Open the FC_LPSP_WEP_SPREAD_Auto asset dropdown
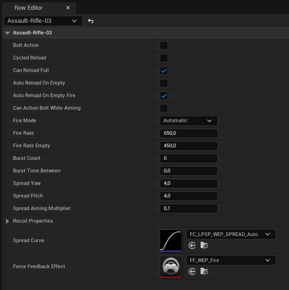Screen dimensions: 289x290 (230, 234)
